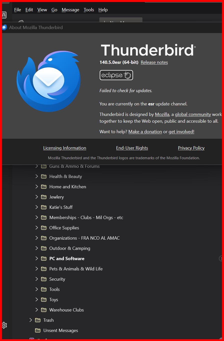Expand the Office Supplies folder
The height and width of the screenshot is (341, 224).
tap(37, 228)
